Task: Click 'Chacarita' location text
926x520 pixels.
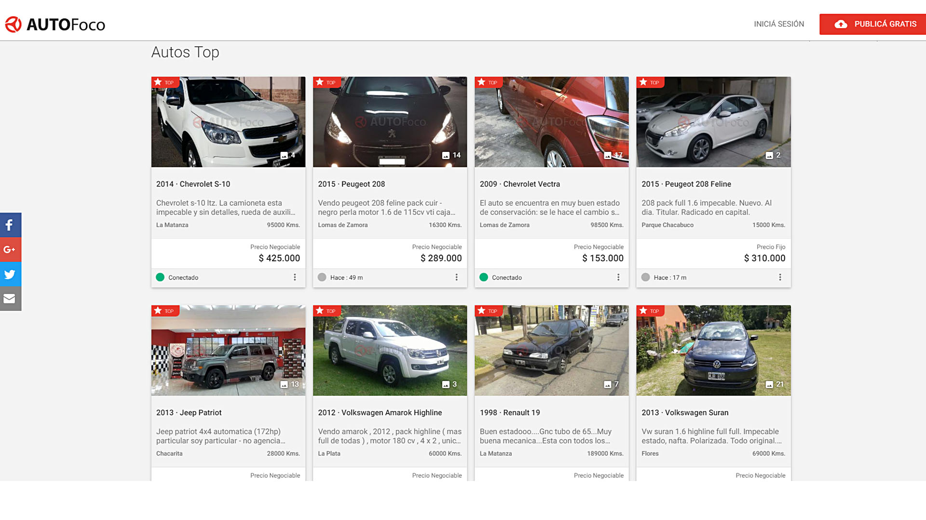Action: pos(169,453)
